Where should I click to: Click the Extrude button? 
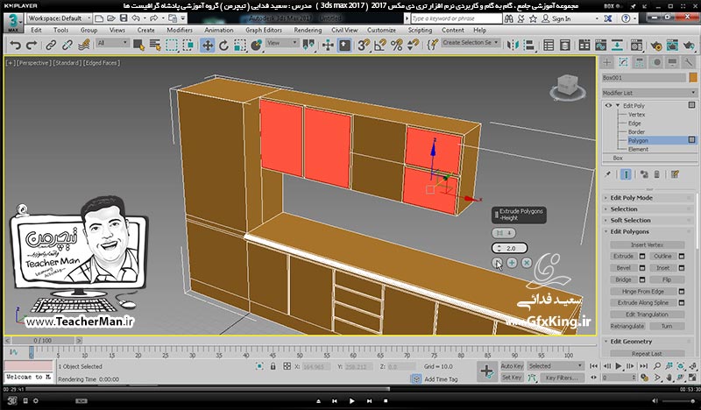click(x=623, y=256)
